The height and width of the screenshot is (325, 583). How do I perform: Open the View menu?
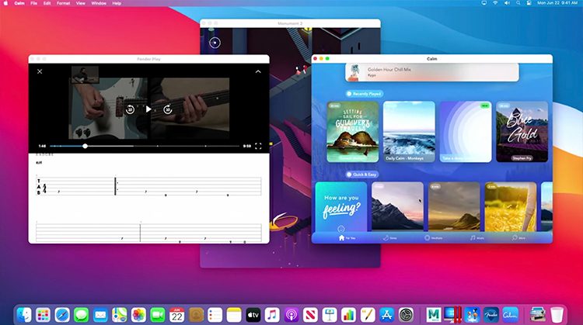pos(81,3)
